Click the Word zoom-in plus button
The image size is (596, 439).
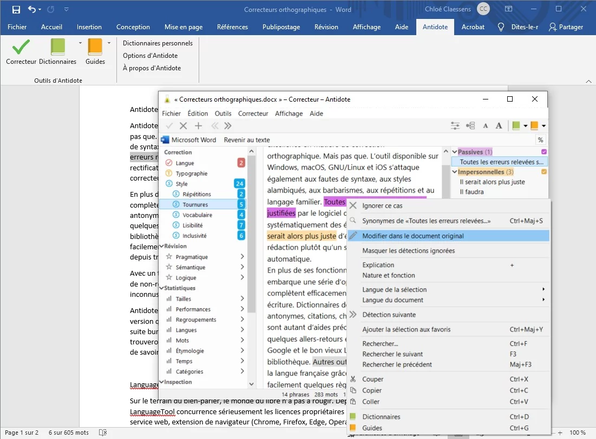(560, 433)
